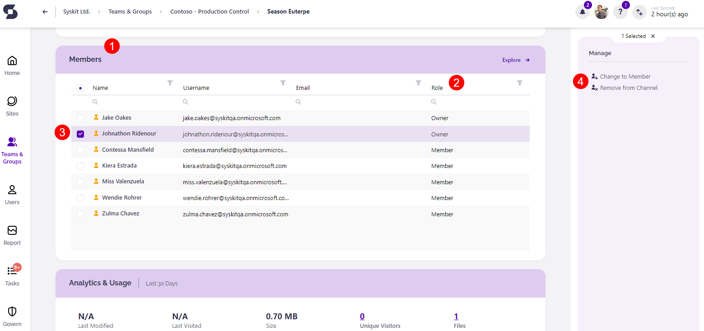This screenshot has height=331, width=704.
Task: Choose Remove from Channel option
Action: point(628,88)
